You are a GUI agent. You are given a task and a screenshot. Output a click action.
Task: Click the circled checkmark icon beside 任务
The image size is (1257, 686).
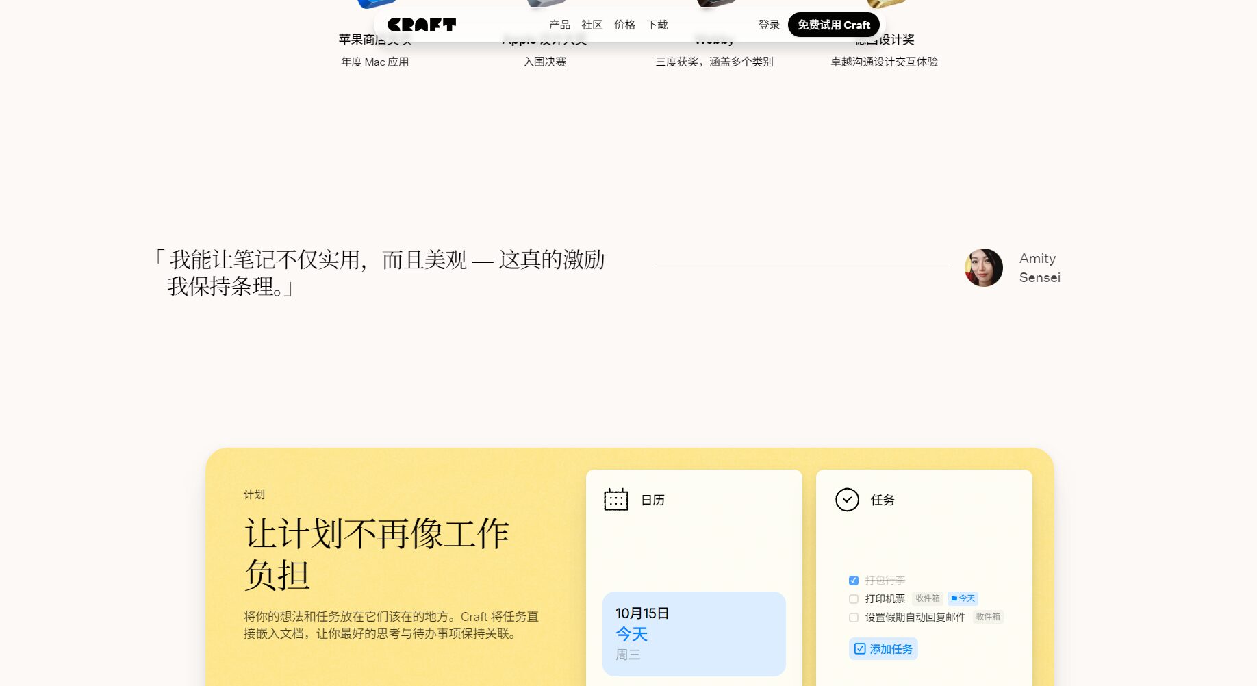tap(847, 500)
